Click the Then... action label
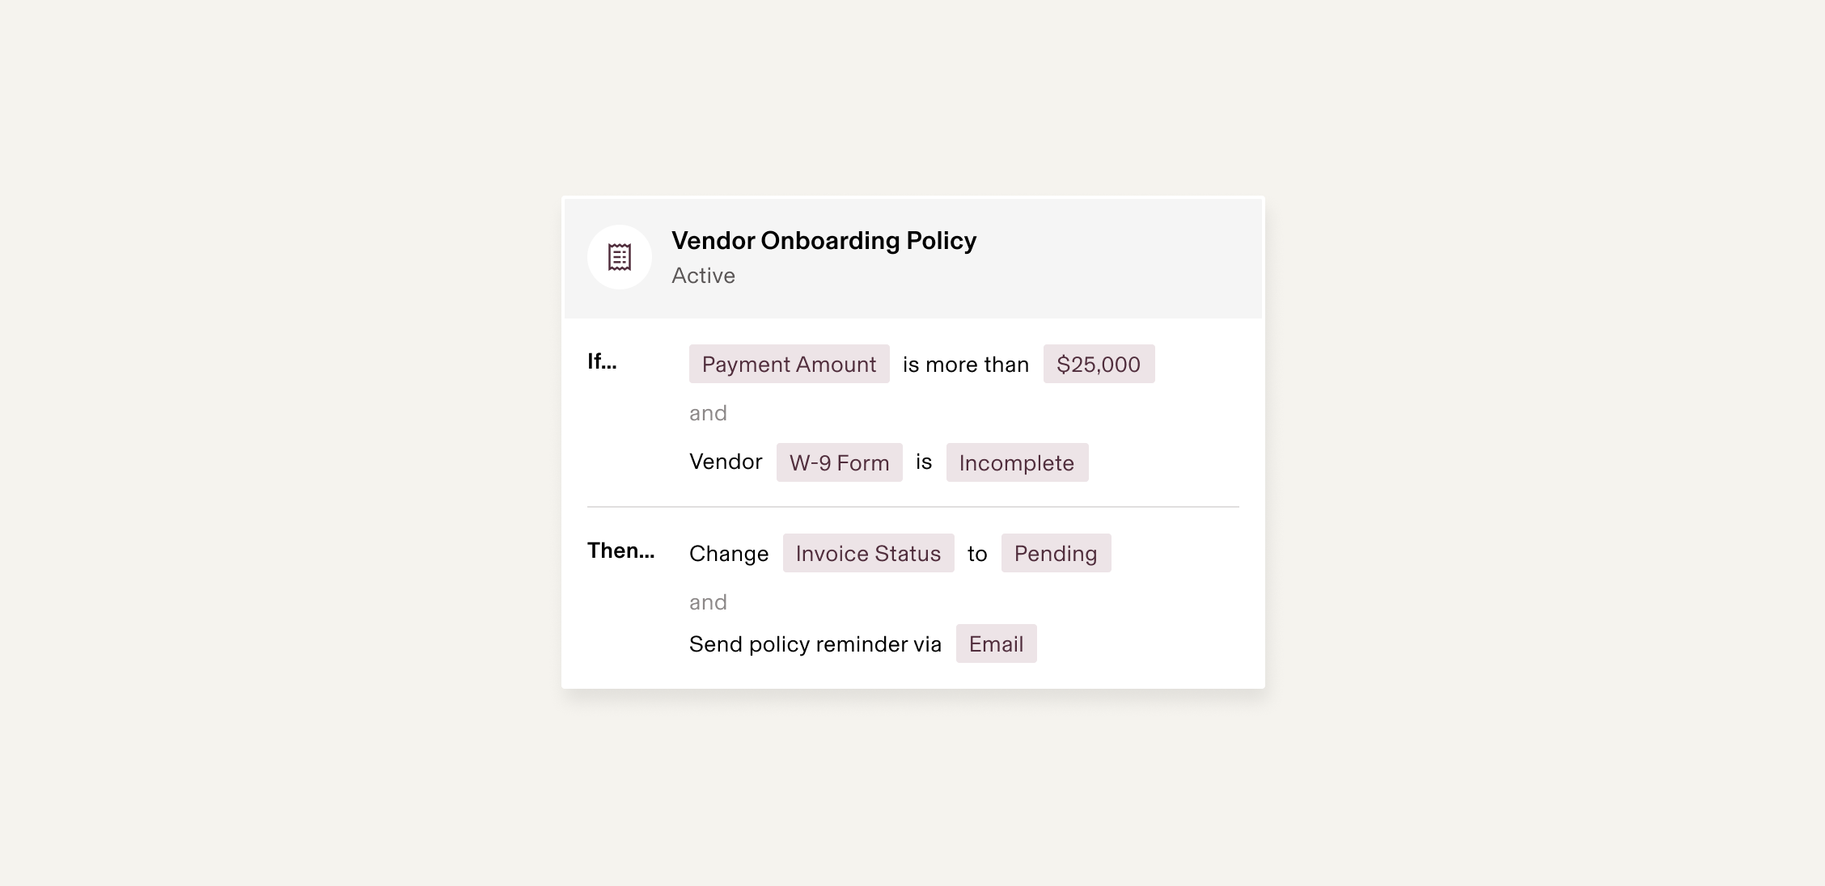The height and width of the screenshot is (886, 1825). [620, 551]
